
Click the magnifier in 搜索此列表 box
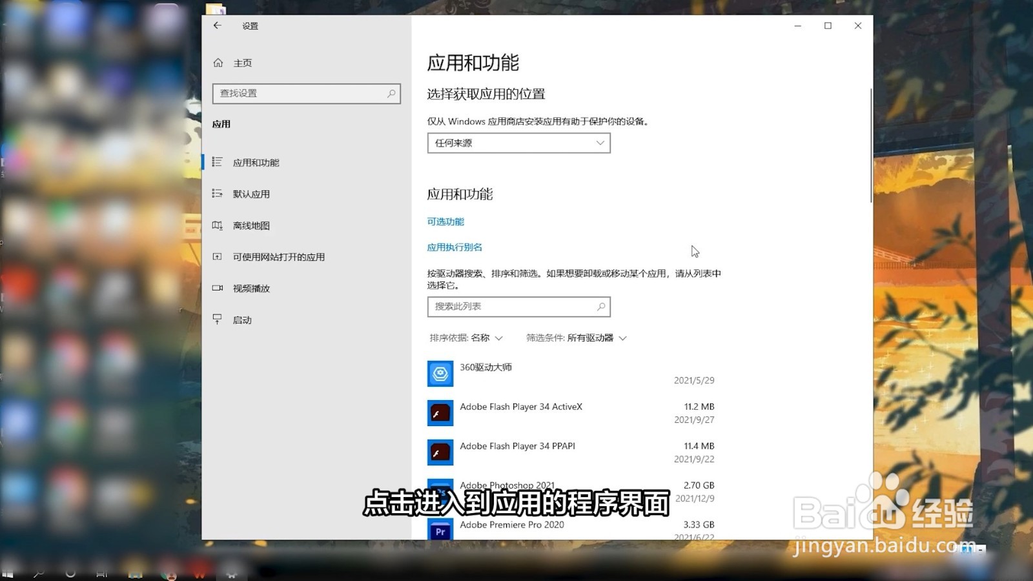601,307
